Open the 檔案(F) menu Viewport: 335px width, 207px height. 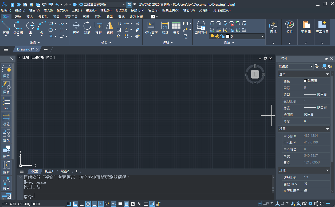6,10
